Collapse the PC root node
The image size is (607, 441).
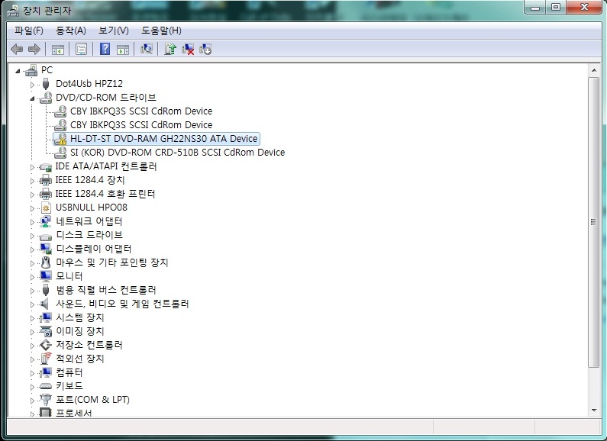(18, 71)
